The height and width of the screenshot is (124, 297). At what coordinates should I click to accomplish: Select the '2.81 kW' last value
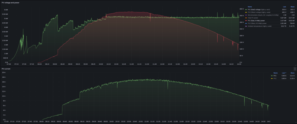pyautogui.click(x=283, y=23)
